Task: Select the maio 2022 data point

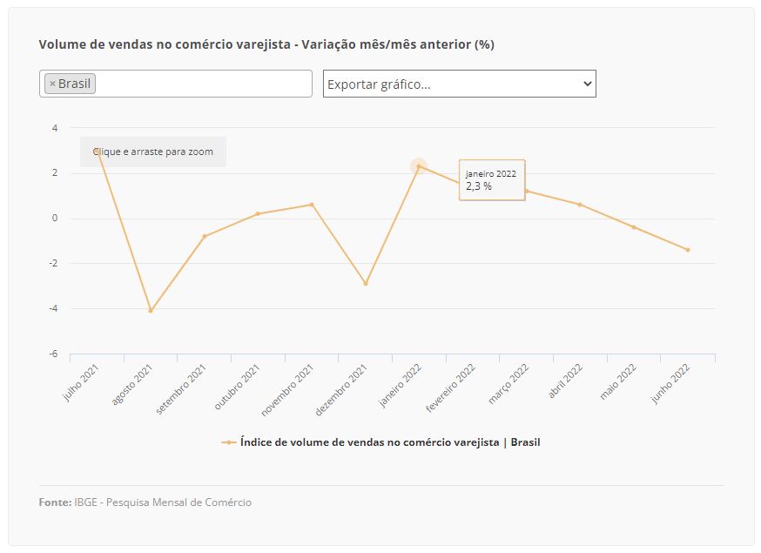Action: [634, 227]
